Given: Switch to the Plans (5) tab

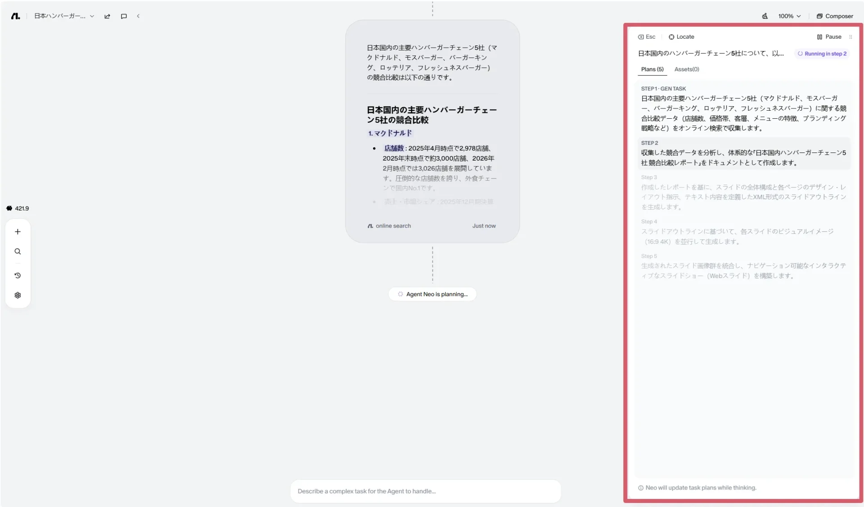Looking at the screenshot, I should tap(652, 69).
